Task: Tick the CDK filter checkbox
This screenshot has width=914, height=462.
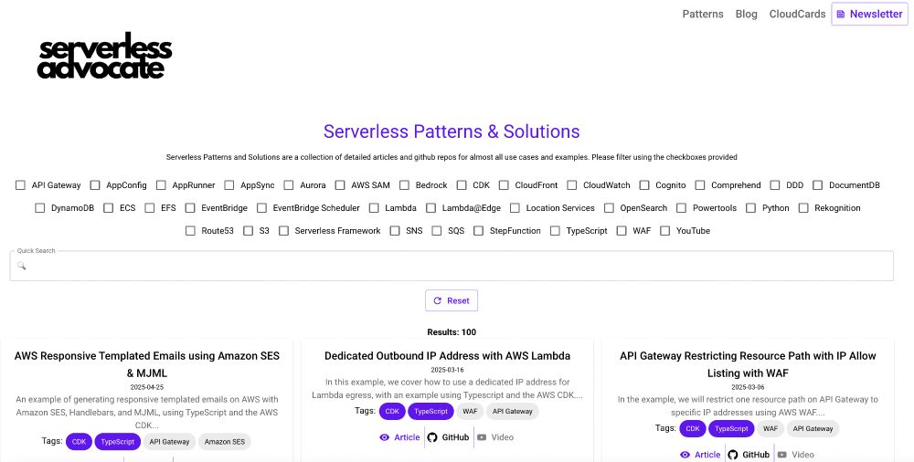Action: (x=462, y=184)
